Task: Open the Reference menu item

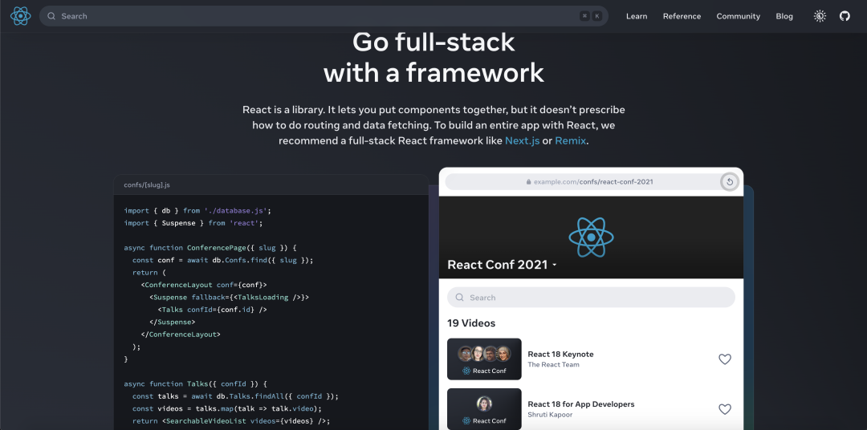Action: point(682,16)
